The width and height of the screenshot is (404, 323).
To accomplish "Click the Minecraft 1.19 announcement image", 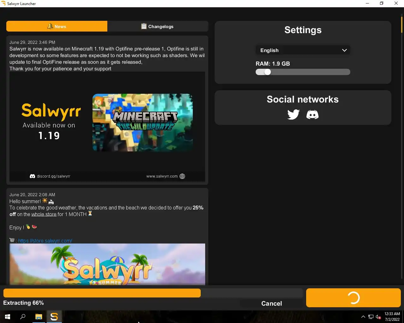I will click(x=107, y=127).
